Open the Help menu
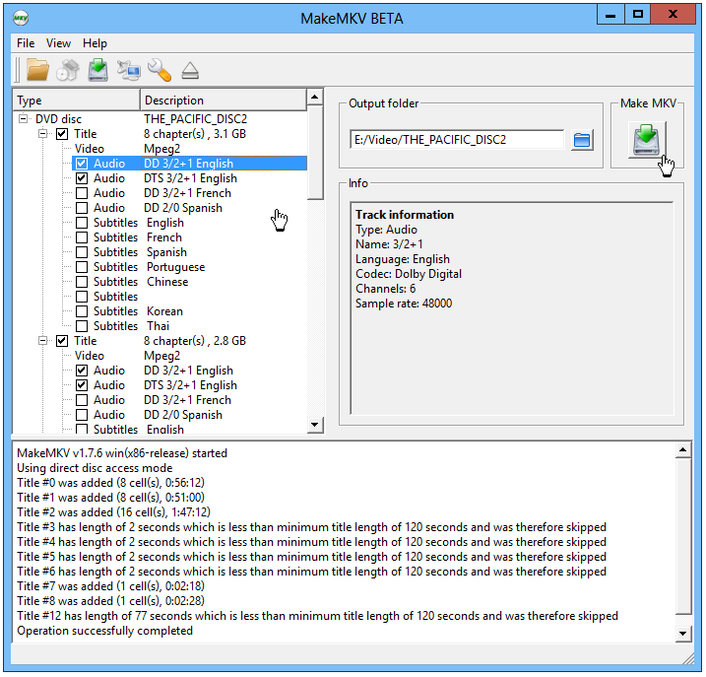The image size is (706, 677). 95,43
